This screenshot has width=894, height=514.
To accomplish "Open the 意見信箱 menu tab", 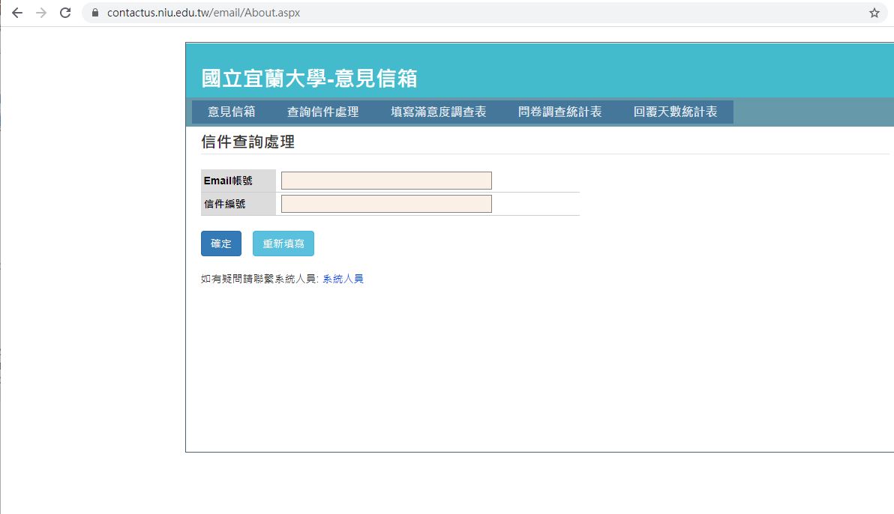I will click(x=232, y=112).
